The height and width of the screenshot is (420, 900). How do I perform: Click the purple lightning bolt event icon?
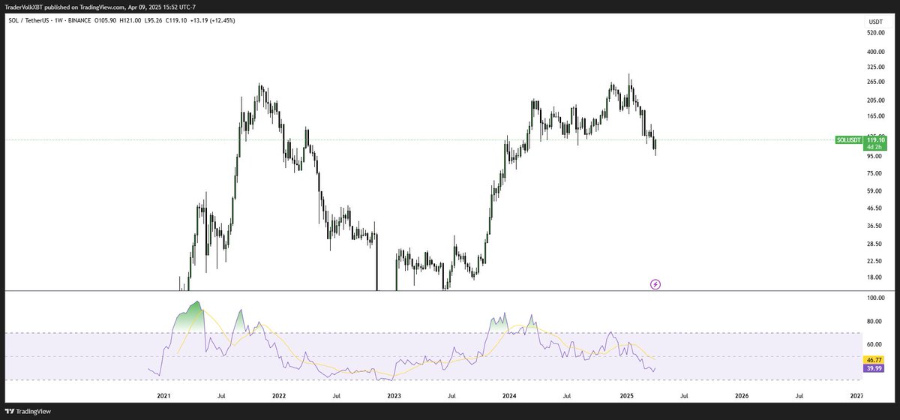pyautogui.click(x=655, y=284)
